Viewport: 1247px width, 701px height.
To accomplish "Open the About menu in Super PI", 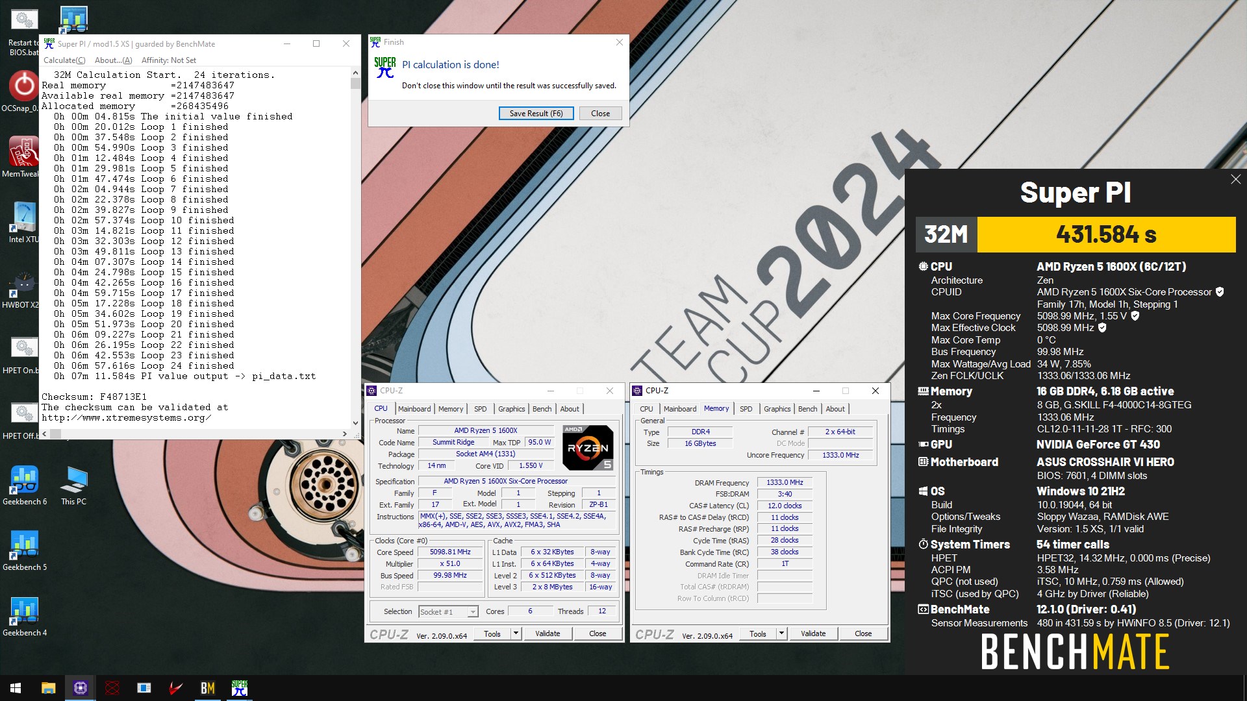I will [113, 60].
